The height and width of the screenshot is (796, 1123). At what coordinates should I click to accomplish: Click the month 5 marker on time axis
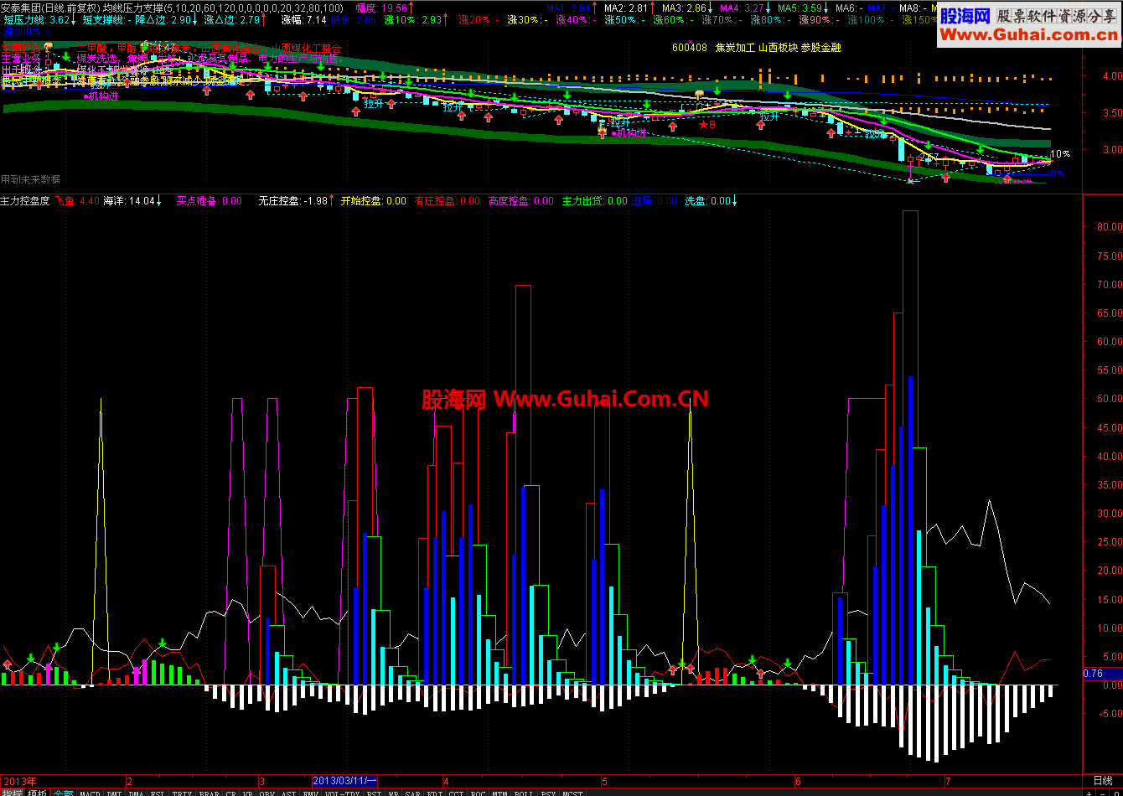pyautogui.click(x=604, y=780)
